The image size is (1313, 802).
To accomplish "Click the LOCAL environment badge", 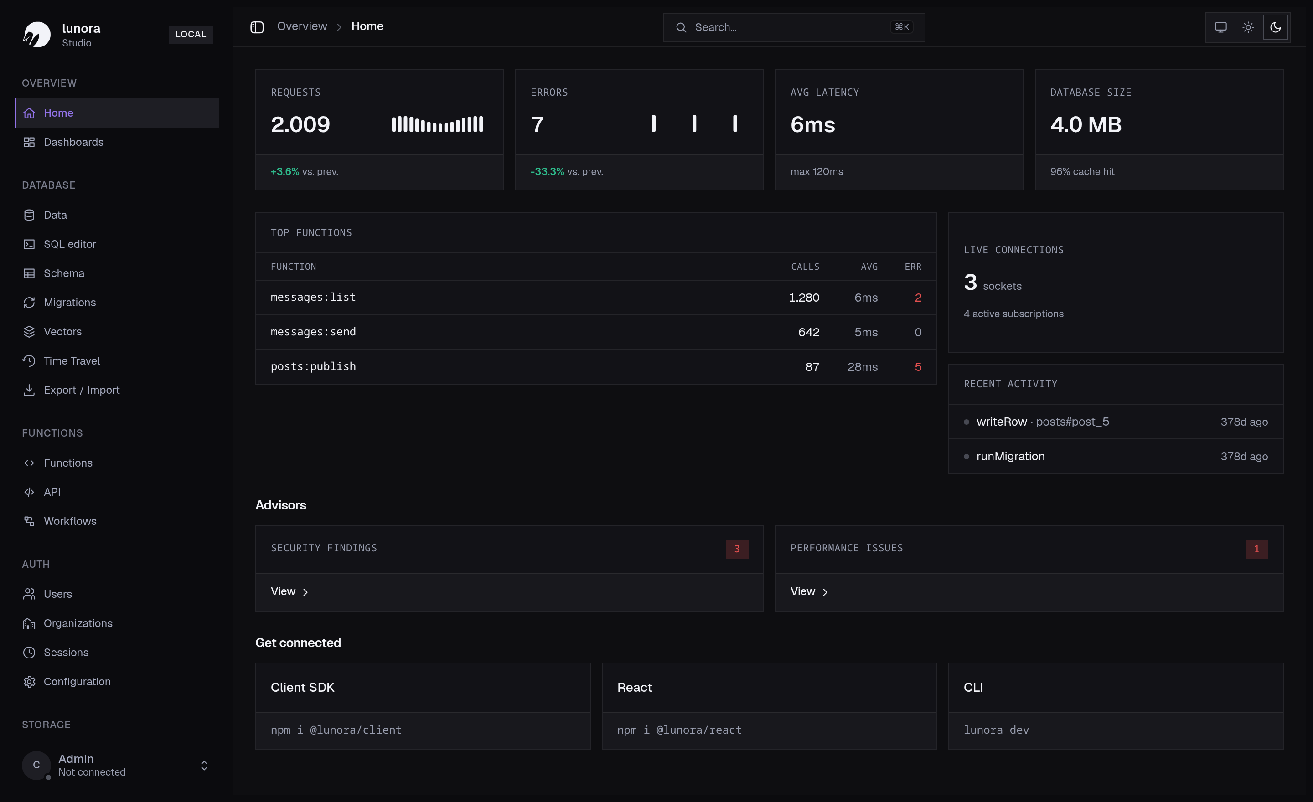I will (x=191, y=34).
